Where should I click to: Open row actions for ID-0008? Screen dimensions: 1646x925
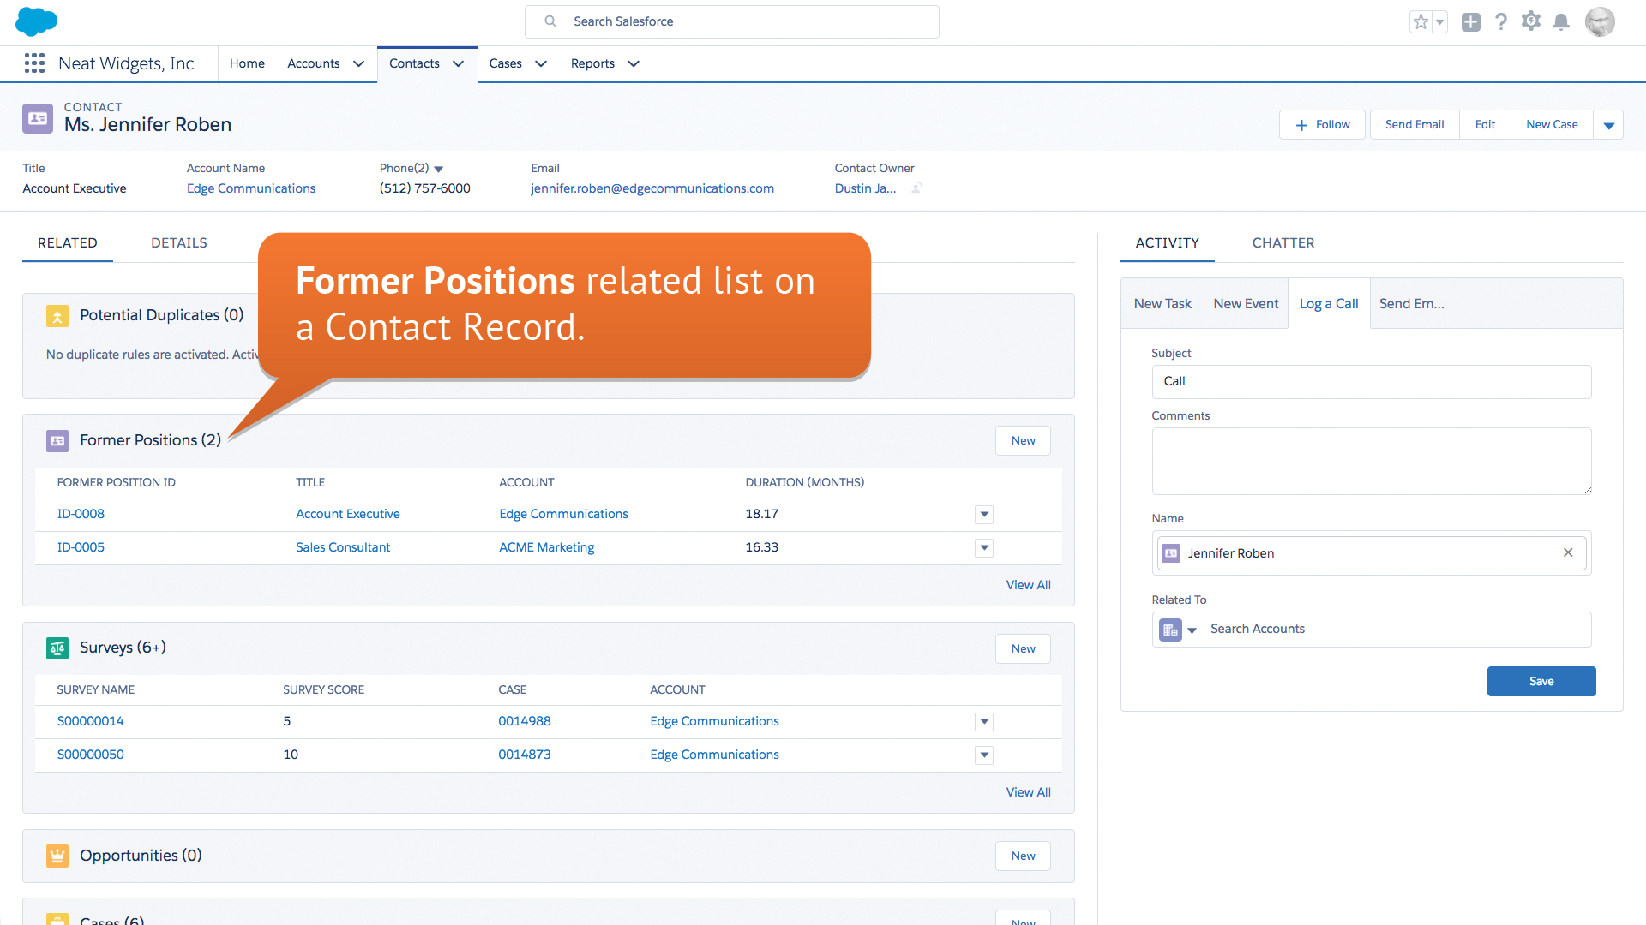pos(984,515)
